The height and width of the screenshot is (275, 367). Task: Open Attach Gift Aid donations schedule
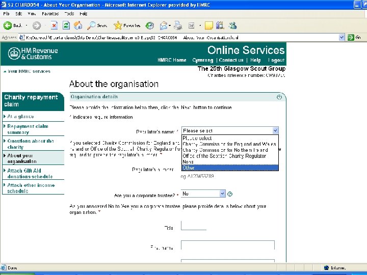[x=30, y=173]
